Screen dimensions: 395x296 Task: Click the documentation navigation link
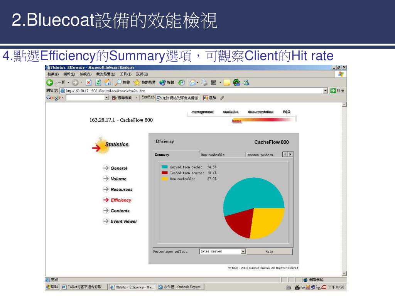pyautogui.click(x=260, y=112)
